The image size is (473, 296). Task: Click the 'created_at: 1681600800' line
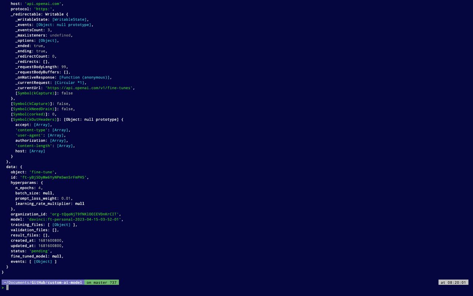pyautogui.click(x=37, y=240)
